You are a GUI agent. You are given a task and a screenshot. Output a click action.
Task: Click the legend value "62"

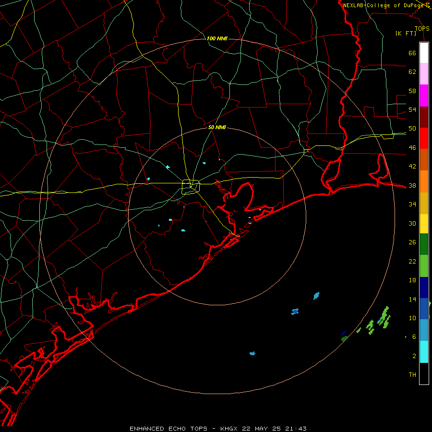pyautogui.click(x=412, y=72)
